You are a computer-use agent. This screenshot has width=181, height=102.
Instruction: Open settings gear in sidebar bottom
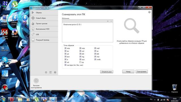click(46, 72)
